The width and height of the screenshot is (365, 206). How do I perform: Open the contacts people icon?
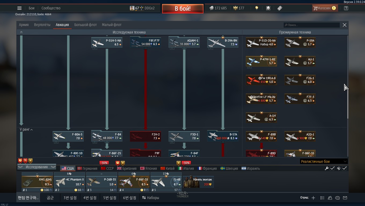coord(330,198)
